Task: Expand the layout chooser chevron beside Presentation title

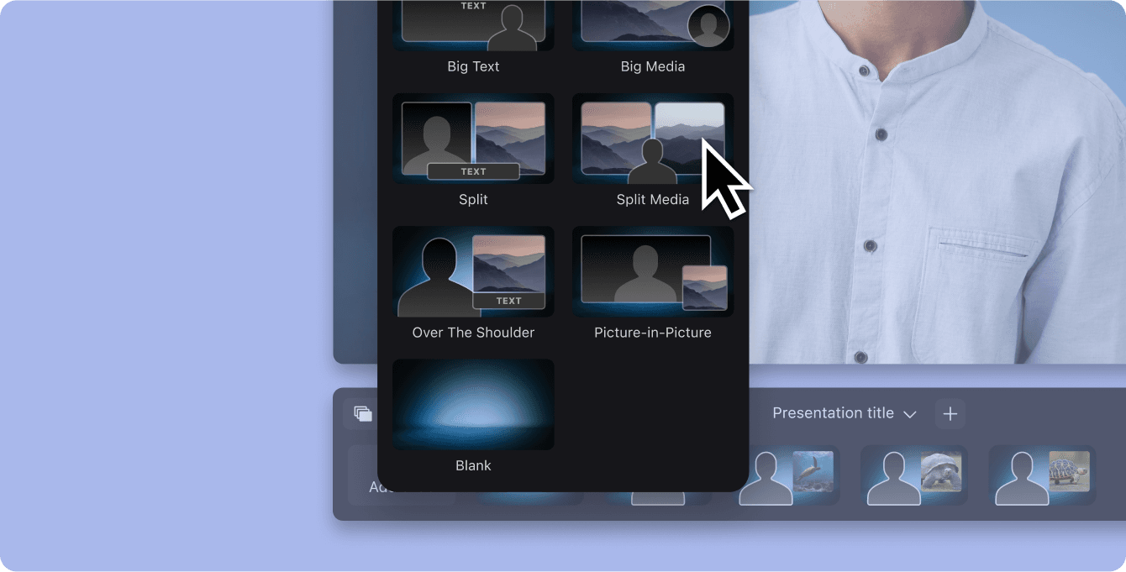Action: pos(910,414)
